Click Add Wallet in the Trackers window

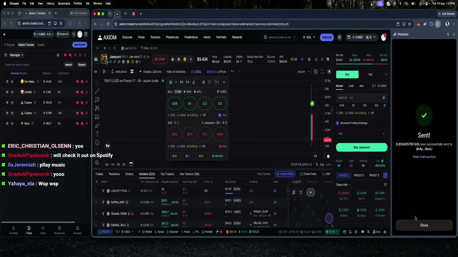pyautogui.click(x=79, y=45)
